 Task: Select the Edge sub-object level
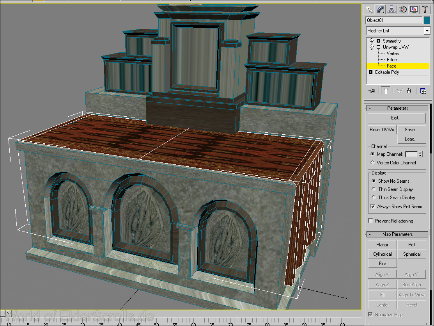[391, 60]
